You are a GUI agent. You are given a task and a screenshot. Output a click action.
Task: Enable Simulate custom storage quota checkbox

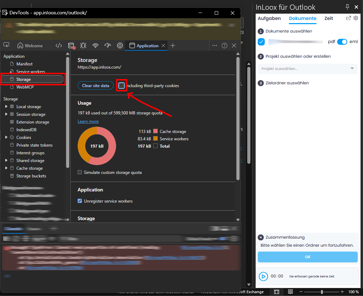coord(80,172)
